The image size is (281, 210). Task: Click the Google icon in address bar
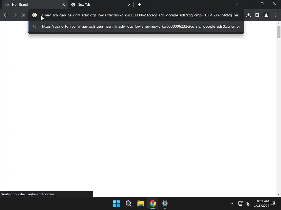tap(35, 15)
